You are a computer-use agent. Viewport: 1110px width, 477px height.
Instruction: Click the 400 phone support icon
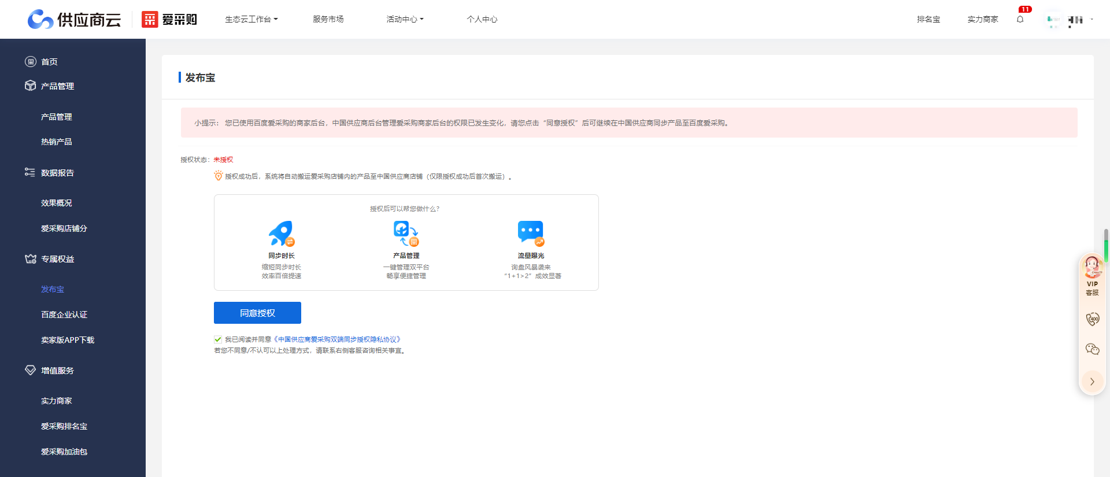1092,319
